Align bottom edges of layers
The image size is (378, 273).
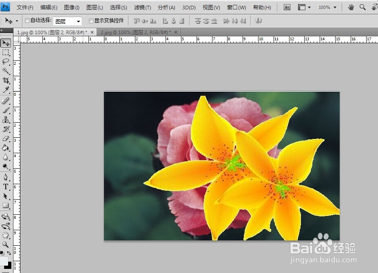coord(153,21)
